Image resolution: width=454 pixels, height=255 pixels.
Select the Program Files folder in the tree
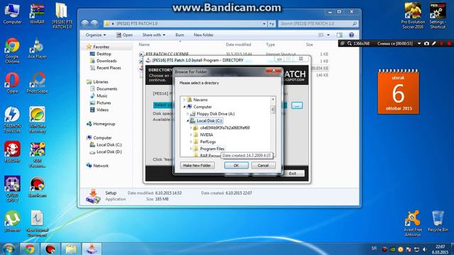(x=212, y=149)
